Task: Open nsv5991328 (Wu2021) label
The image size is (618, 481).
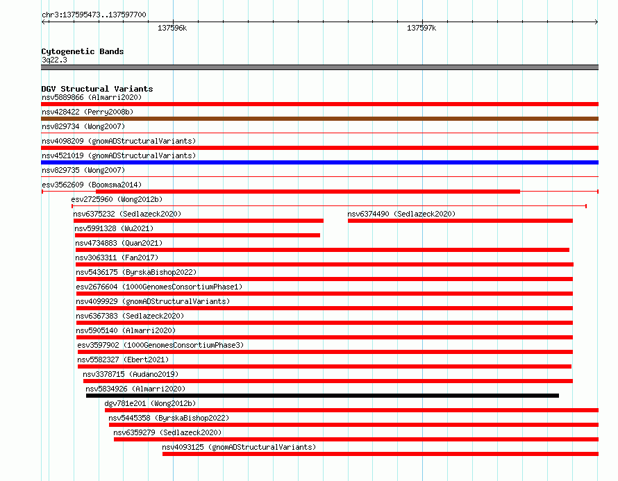Action: coord(114,228)
